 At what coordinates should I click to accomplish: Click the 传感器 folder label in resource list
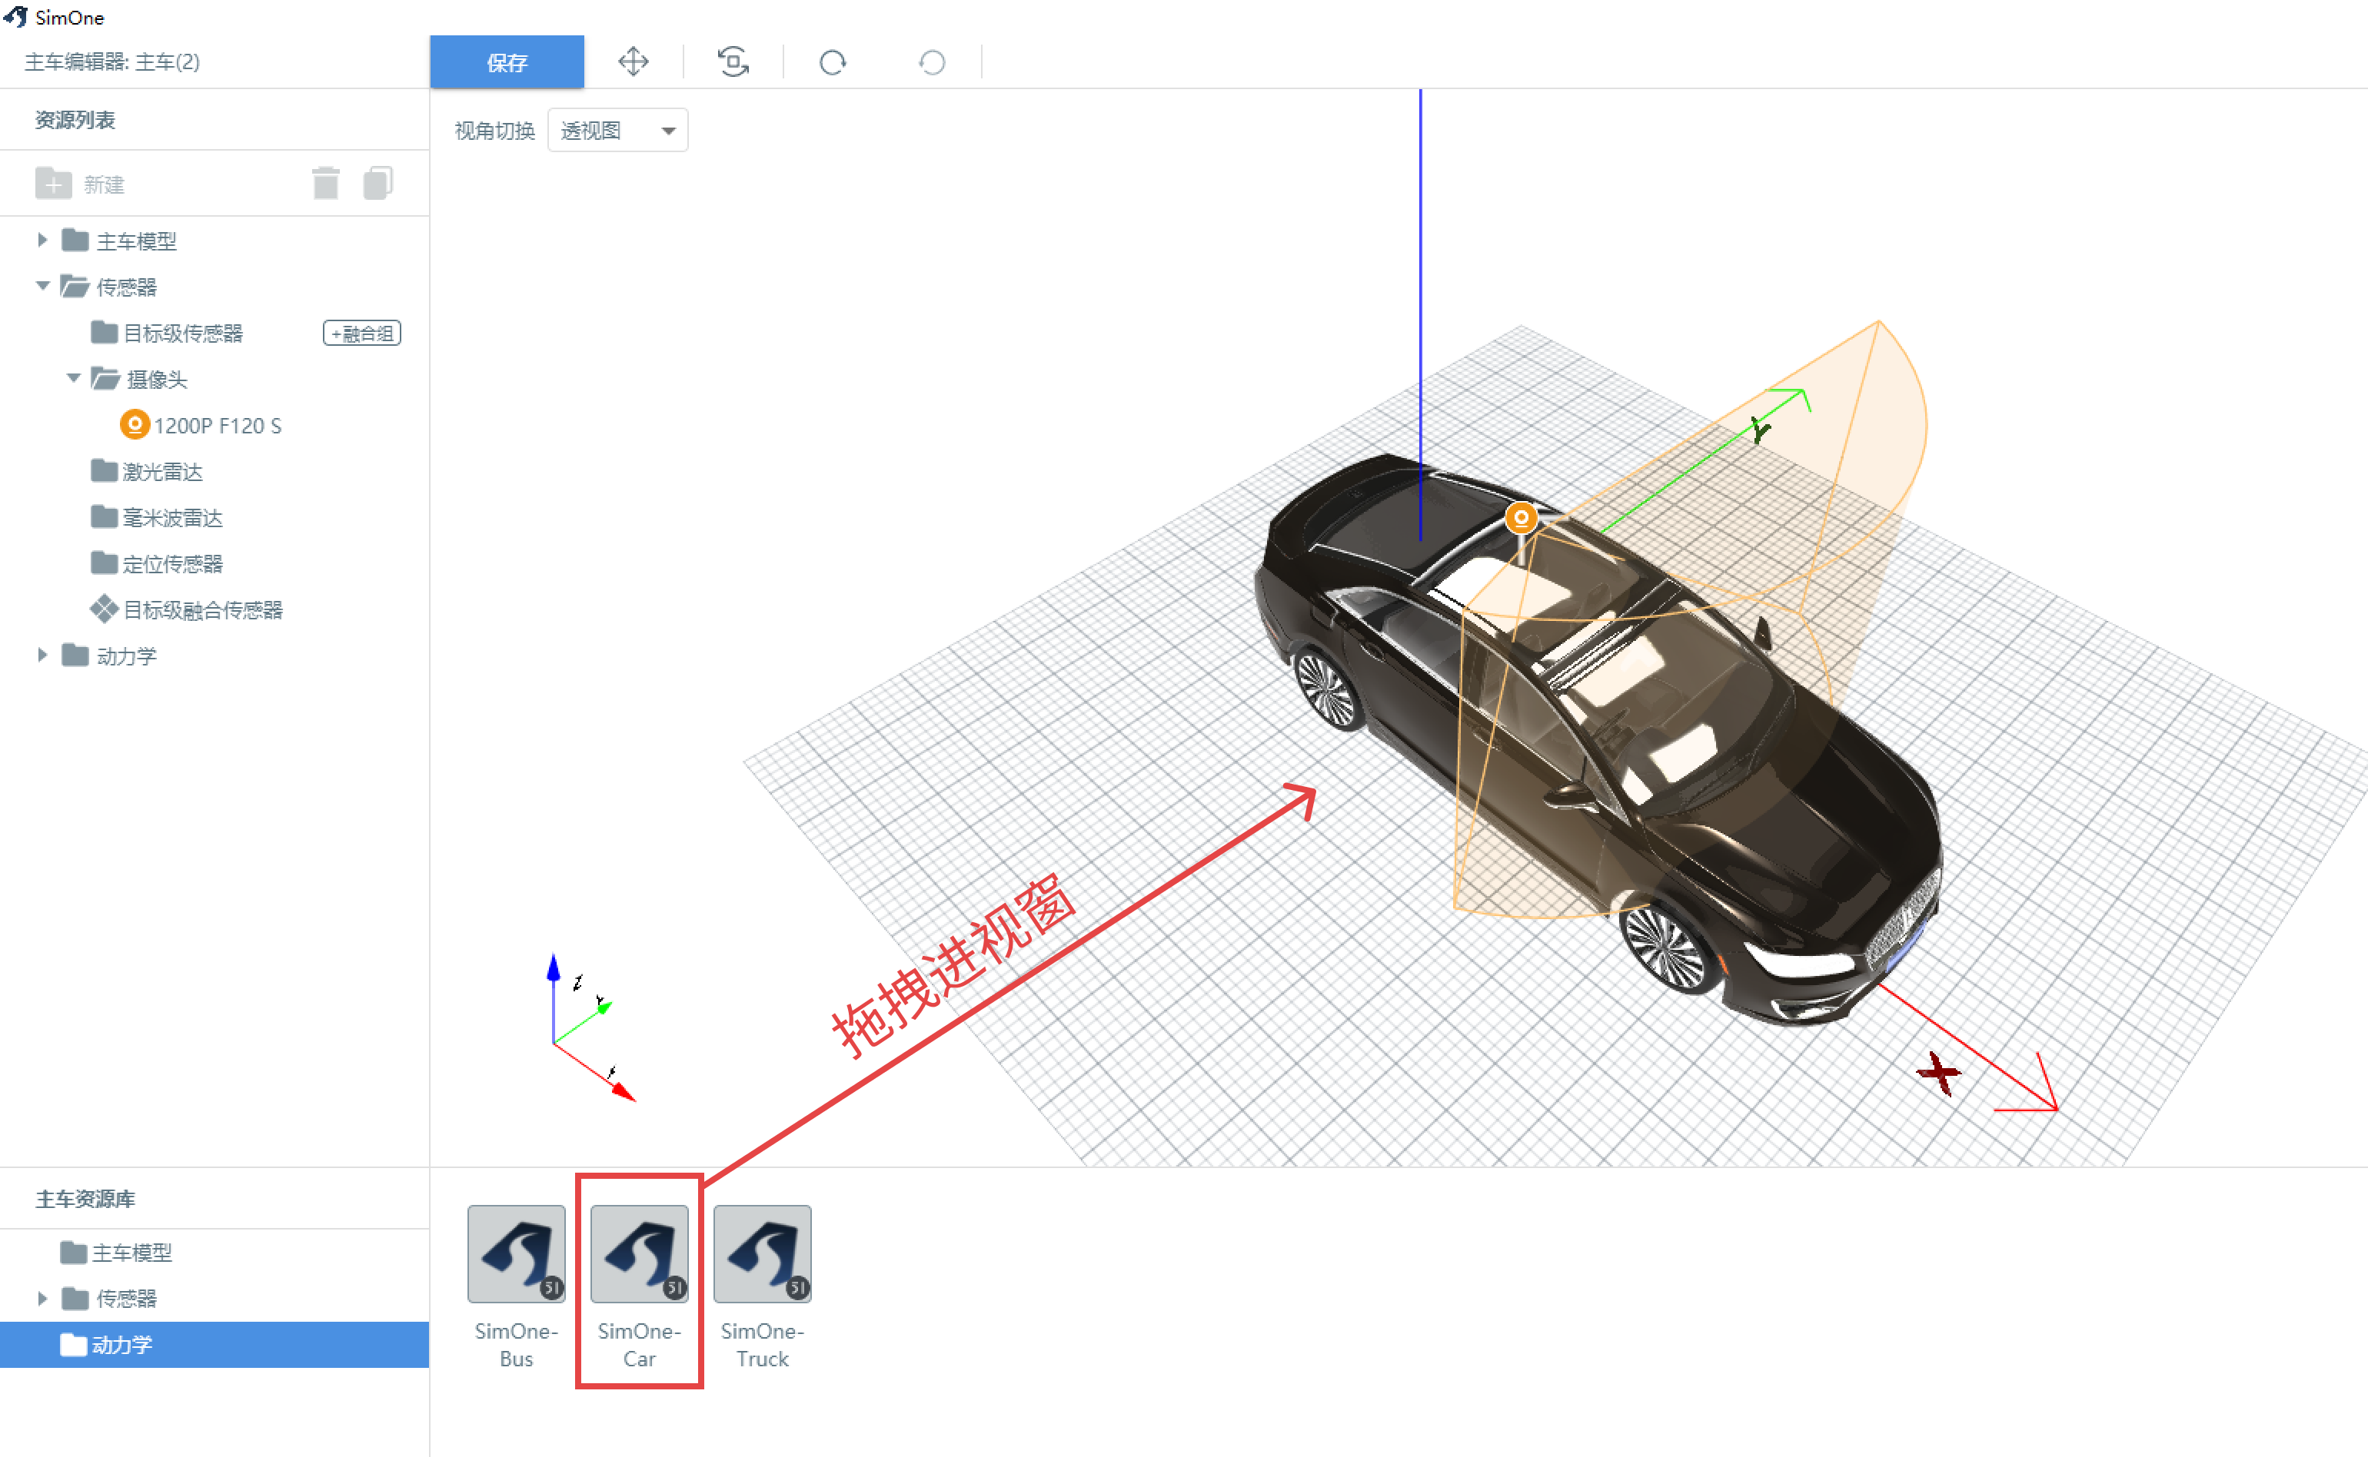(126, 287)
